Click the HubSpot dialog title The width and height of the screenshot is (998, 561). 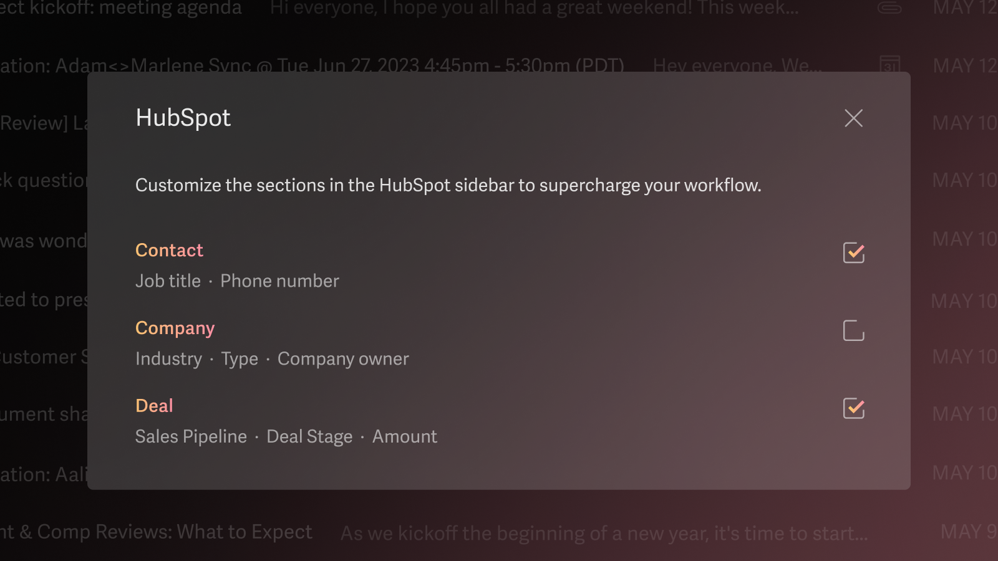click(183, 118)
